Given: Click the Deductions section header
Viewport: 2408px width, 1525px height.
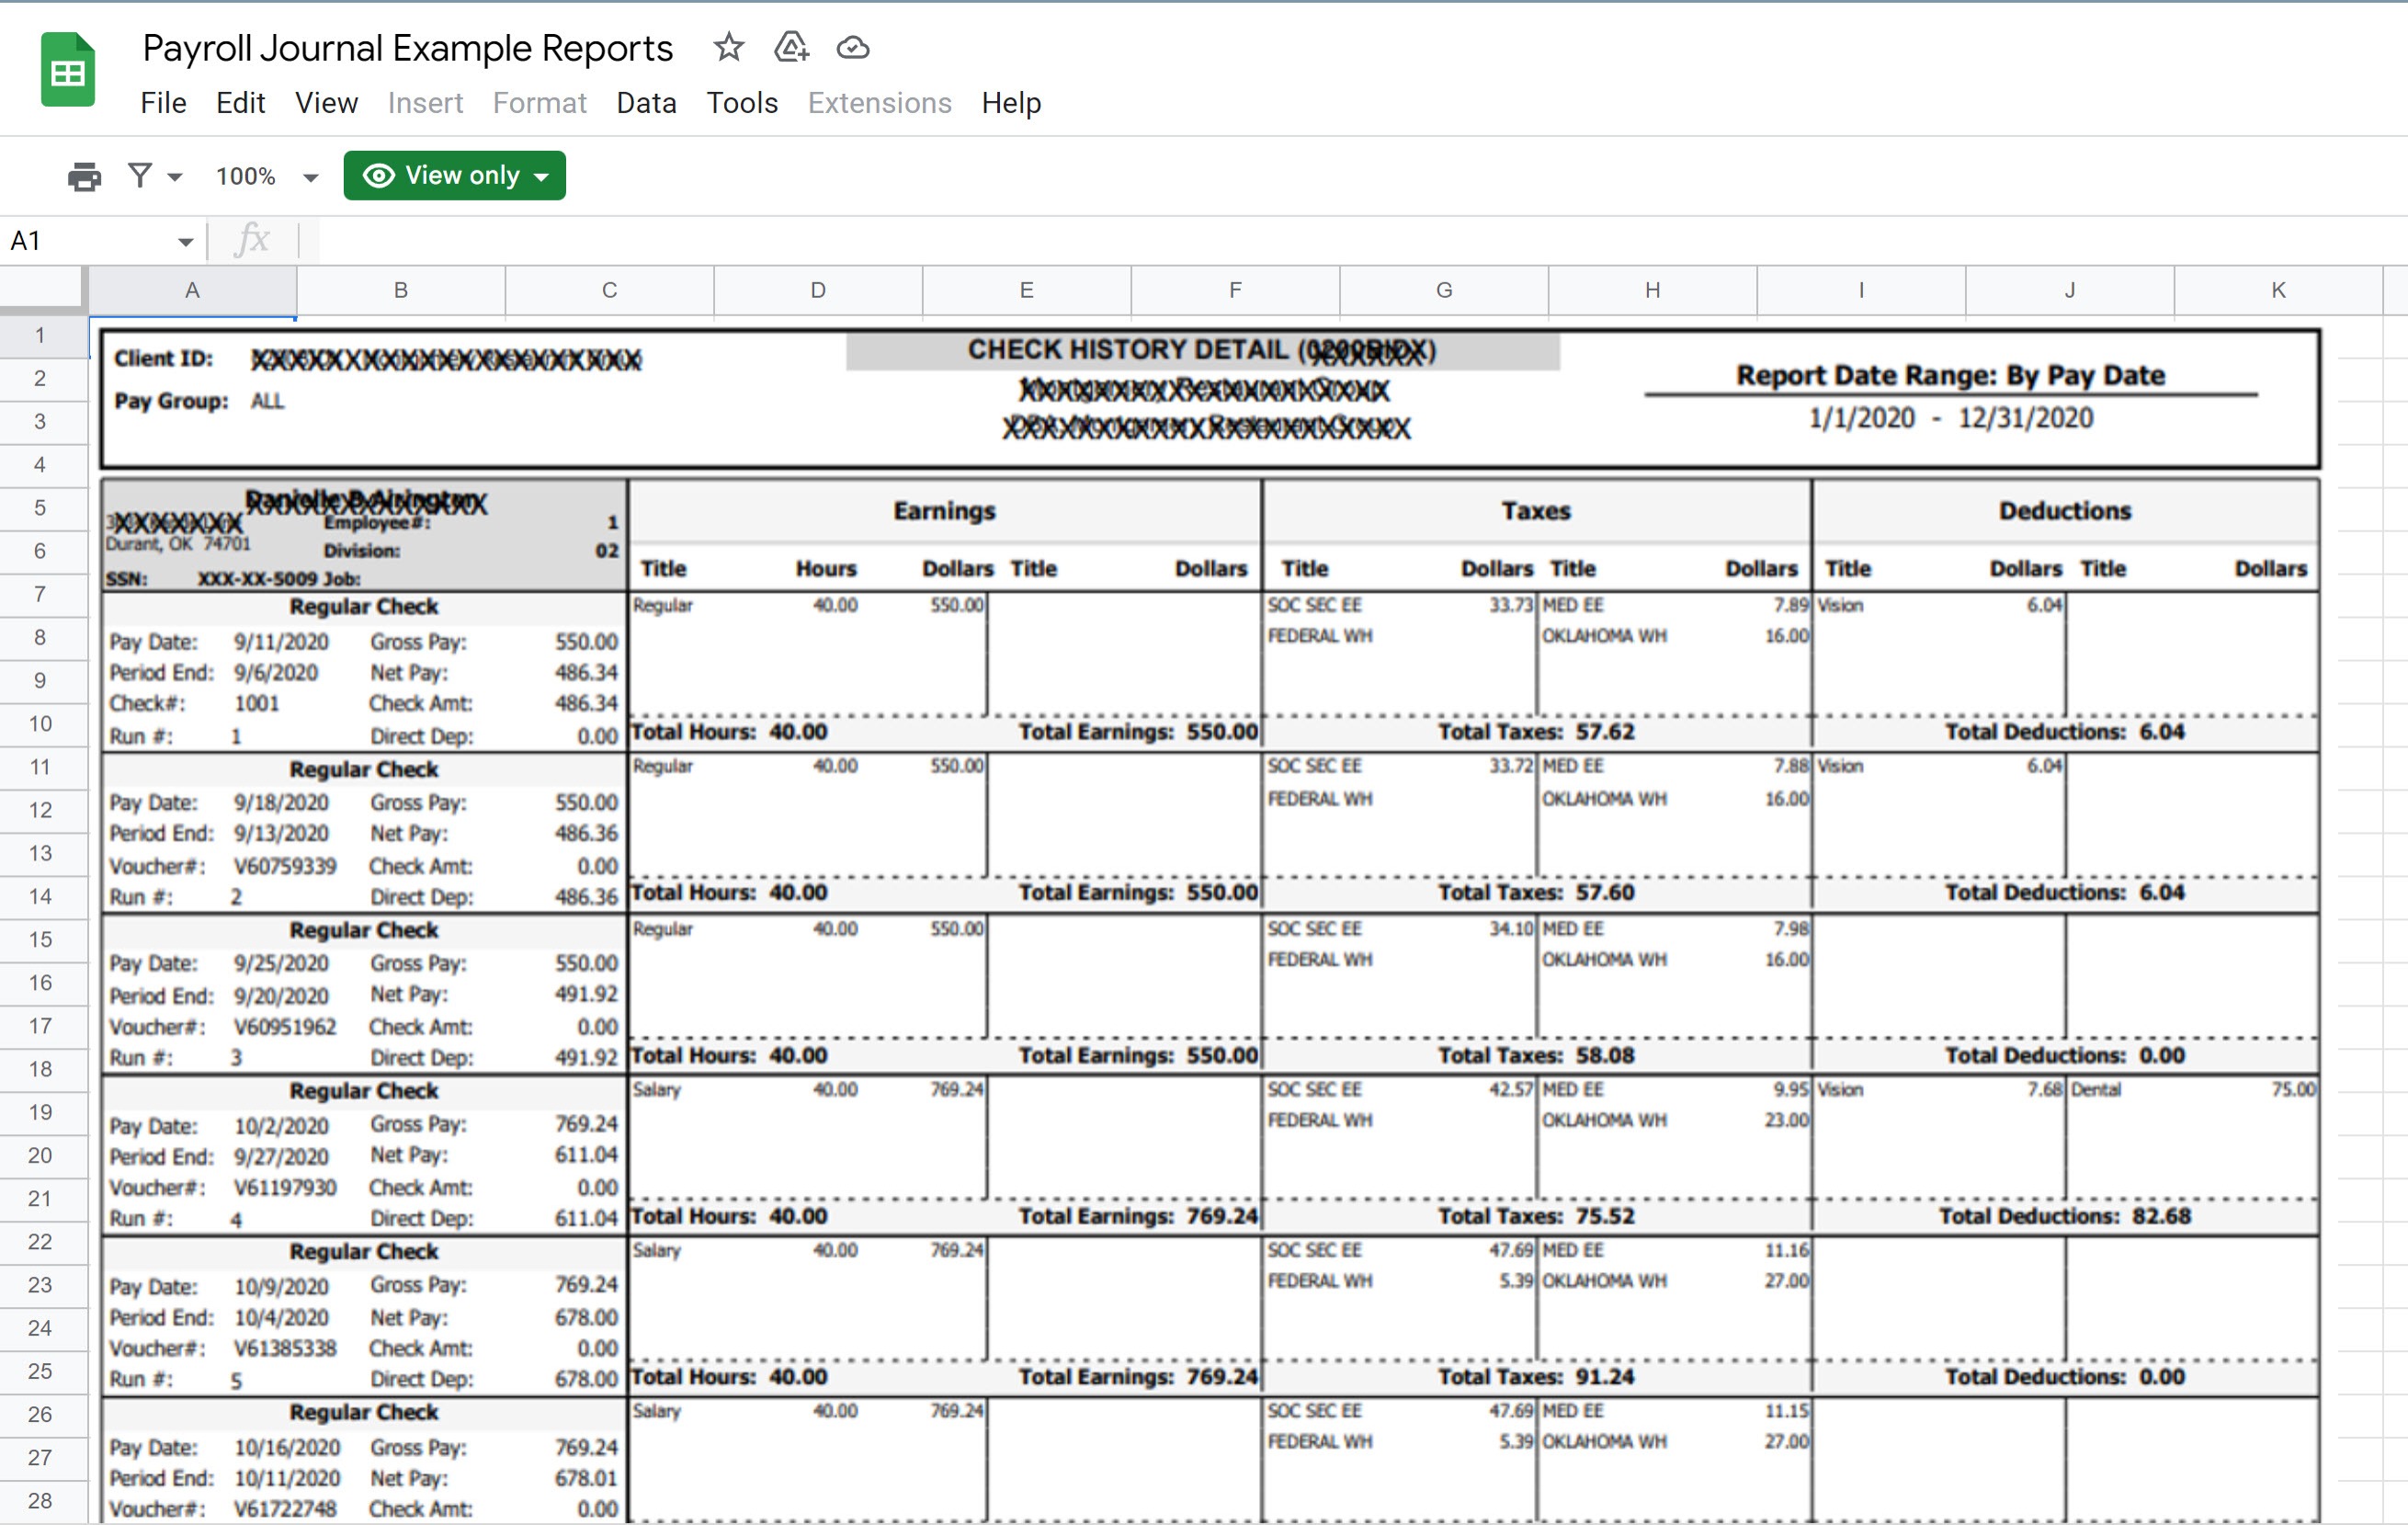Looking at the screenshot, I should [x=2065, y=511].
